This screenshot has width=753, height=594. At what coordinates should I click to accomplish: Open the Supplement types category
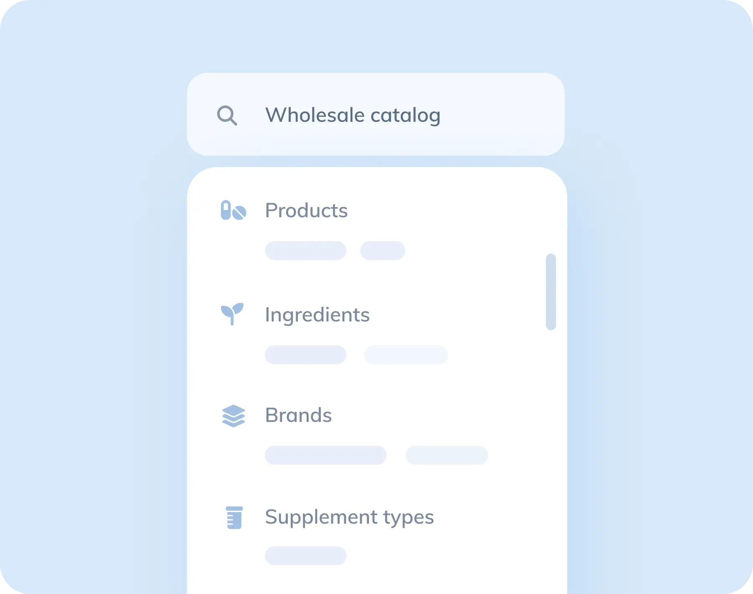tap(349, 517)
